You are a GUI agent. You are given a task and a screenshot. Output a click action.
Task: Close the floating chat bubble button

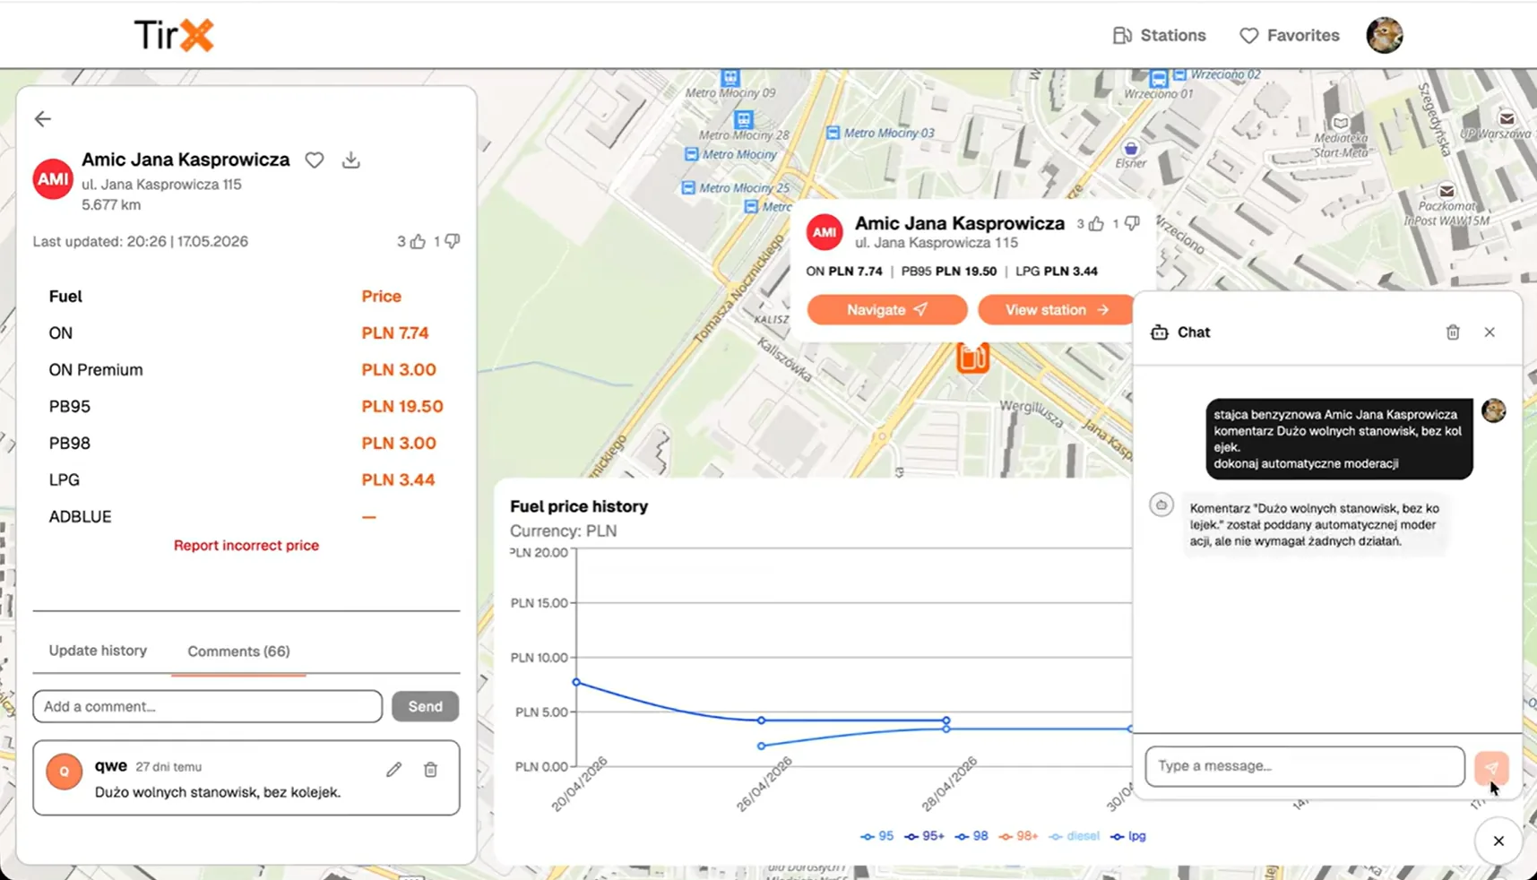click(1498, 841)
